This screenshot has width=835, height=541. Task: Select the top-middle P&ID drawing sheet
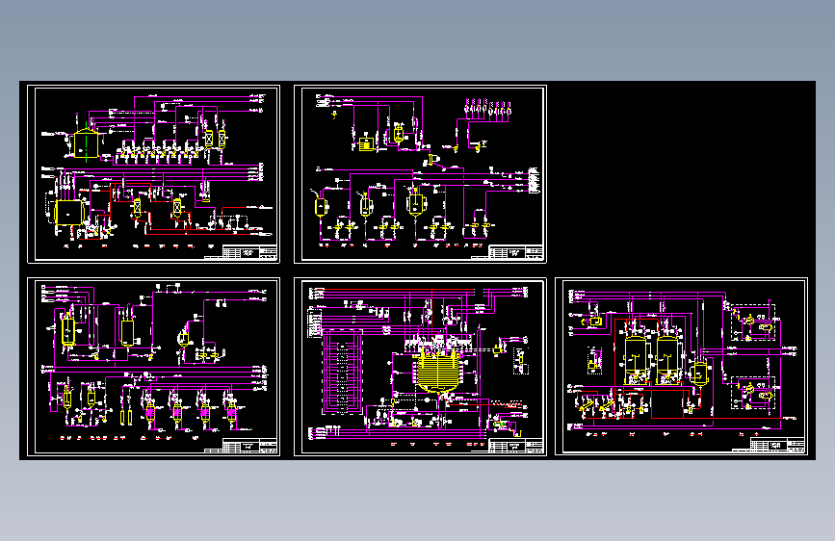click(420, 174)
